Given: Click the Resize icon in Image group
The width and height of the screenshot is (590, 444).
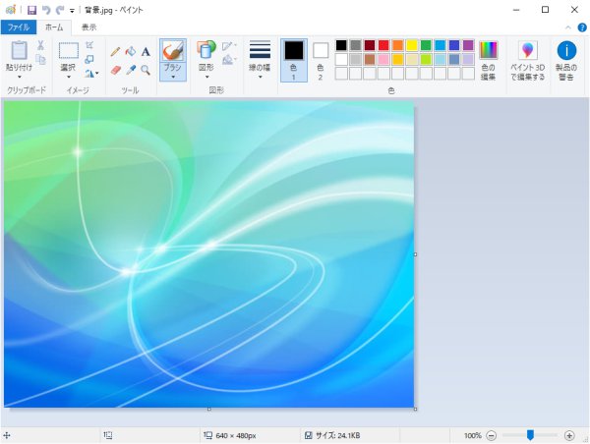Looking at the screenshot, I should 89,59.
